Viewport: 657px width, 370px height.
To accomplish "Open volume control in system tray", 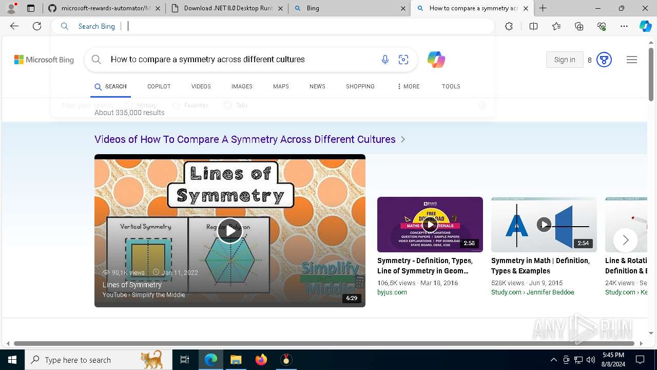I will point(591,360).
